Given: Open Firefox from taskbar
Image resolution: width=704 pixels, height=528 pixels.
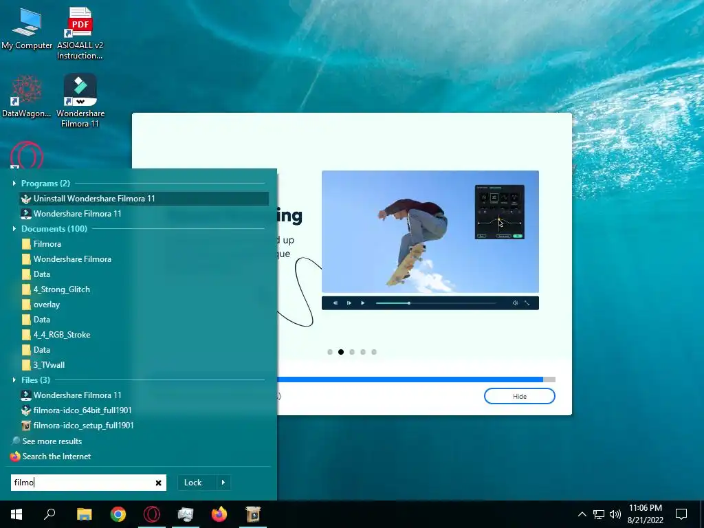Looking at the screenshot, I should [219, 514].
